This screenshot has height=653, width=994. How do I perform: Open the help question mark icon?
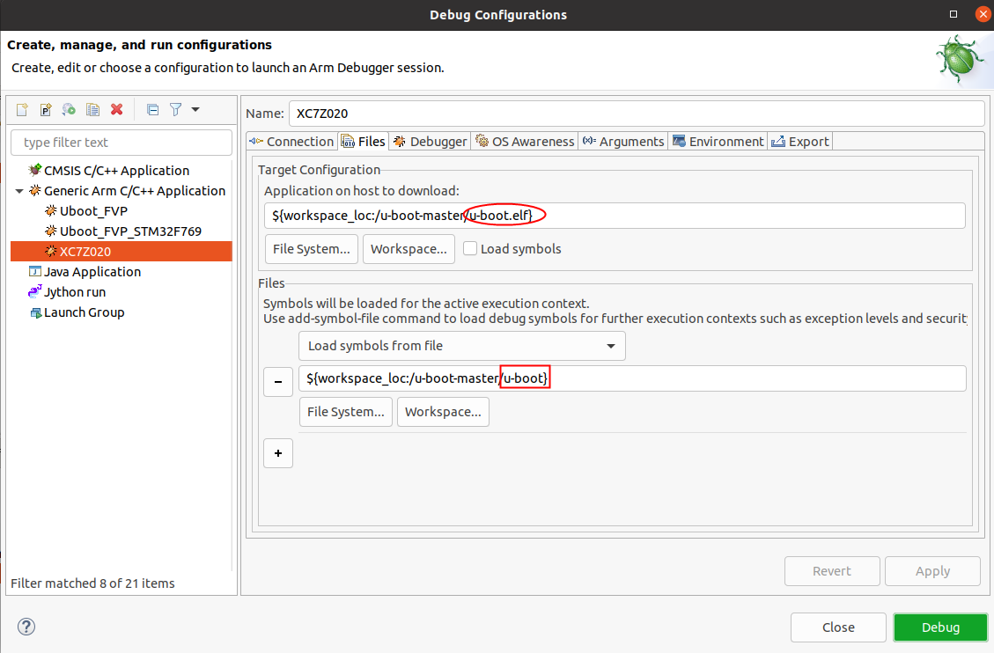pos(27,627)
